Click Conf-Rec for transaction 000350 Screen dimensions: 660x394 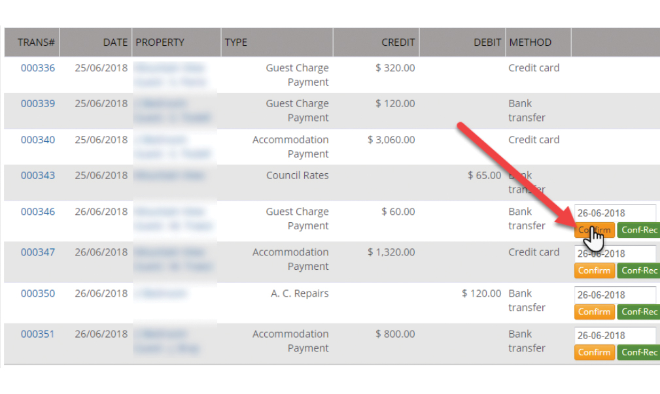(639, 312)
